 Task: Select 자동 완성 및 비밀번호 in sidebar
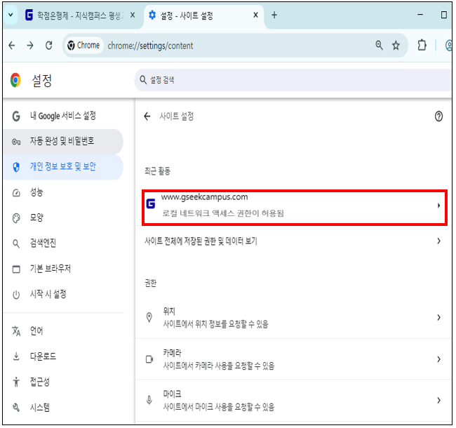[62, 141]
